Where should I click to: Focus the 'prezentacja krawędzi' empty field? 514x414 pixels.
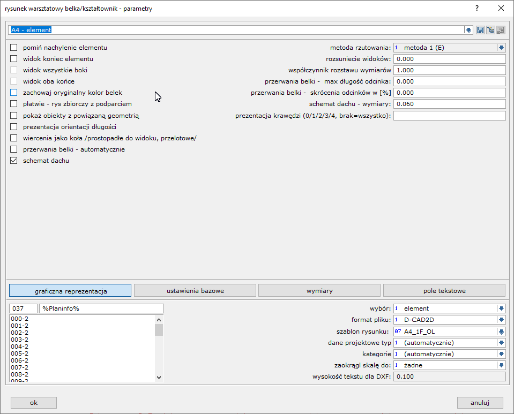pyautogui.click(x=450, y=116)
